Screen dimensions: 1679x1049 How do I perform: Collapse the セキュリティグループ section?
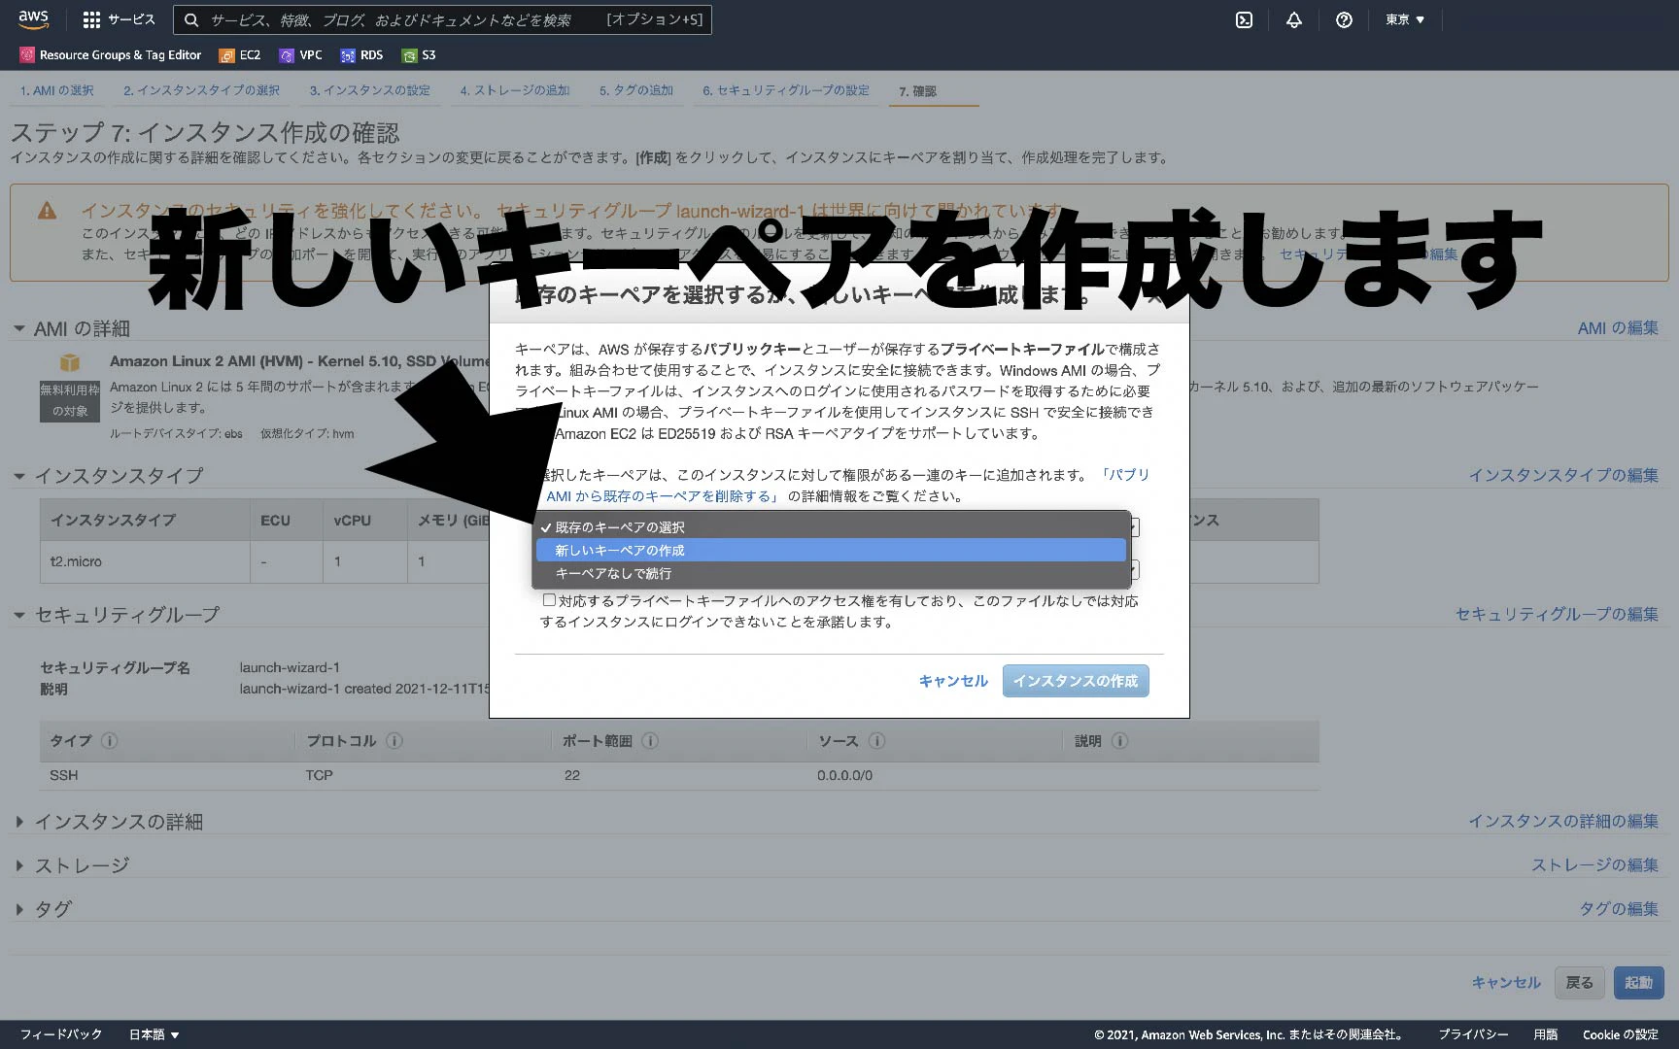18,615
